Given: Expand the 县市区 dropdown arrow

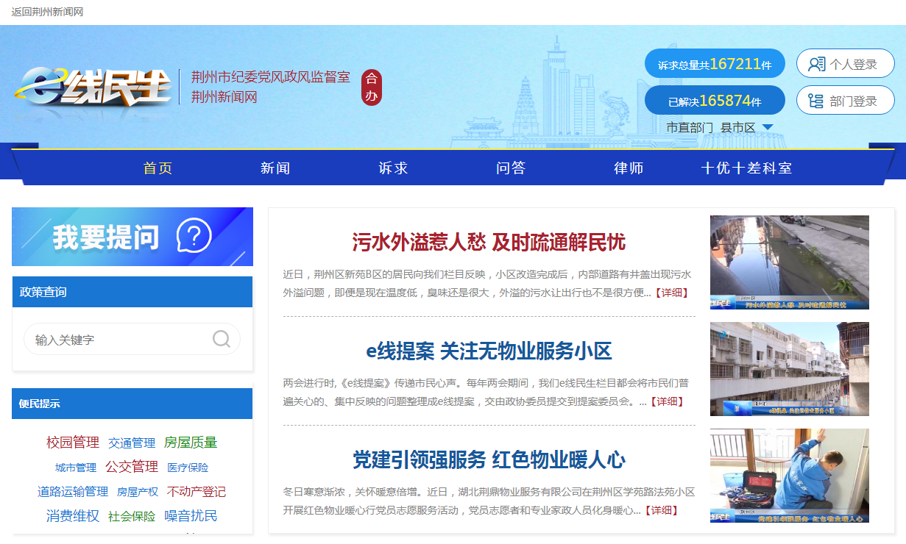Looking at the screenshot, I should coord(768,127).
